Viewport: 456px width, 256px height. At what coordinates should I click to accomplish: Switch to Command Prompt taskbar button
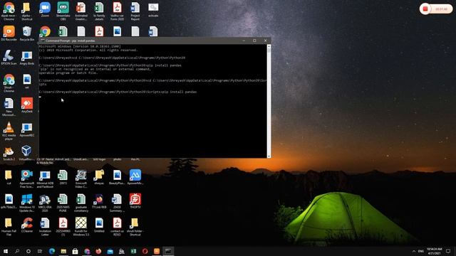click(168, 251)
